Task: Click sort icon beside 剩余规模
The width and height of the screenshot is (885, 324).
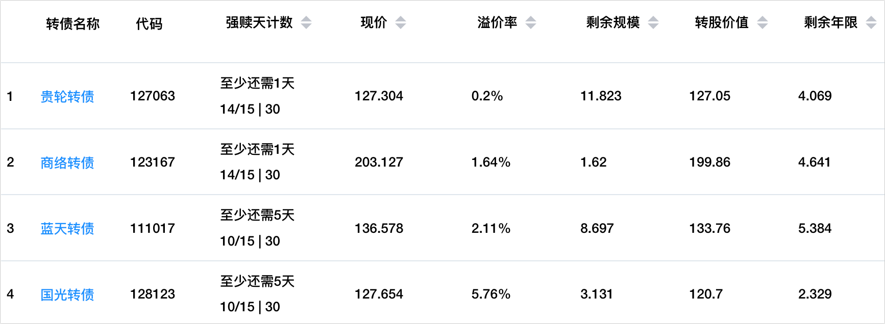Action: (653, 23)
